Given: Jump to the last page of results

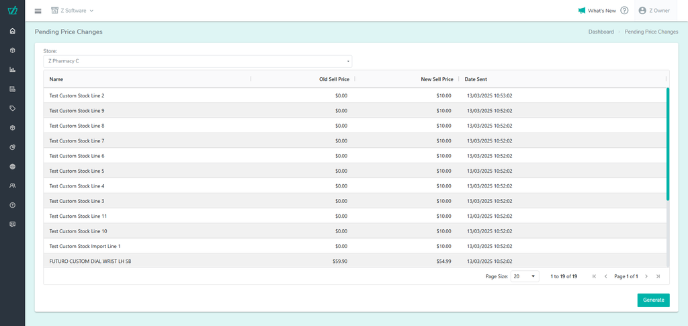Looking at the screenshot, I should pyautogui.click(x=658, y=276).
